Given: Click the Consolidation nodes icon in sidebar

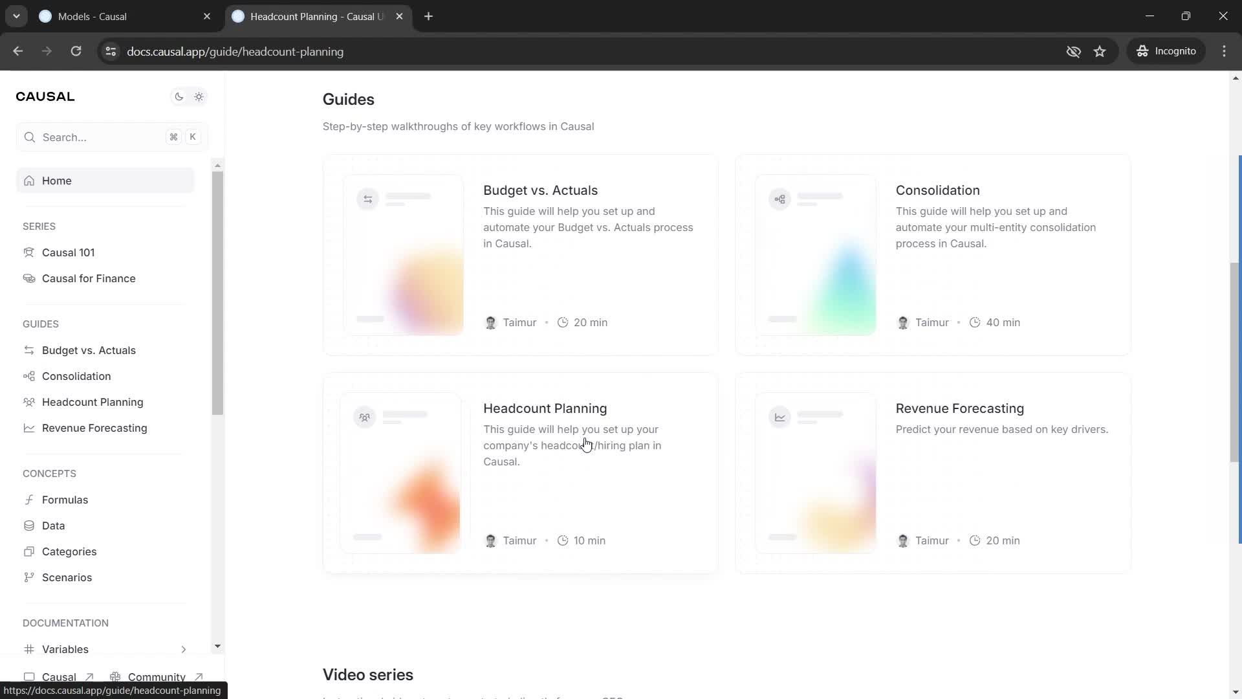Looking at the screenshot, I should click(29, 376).
